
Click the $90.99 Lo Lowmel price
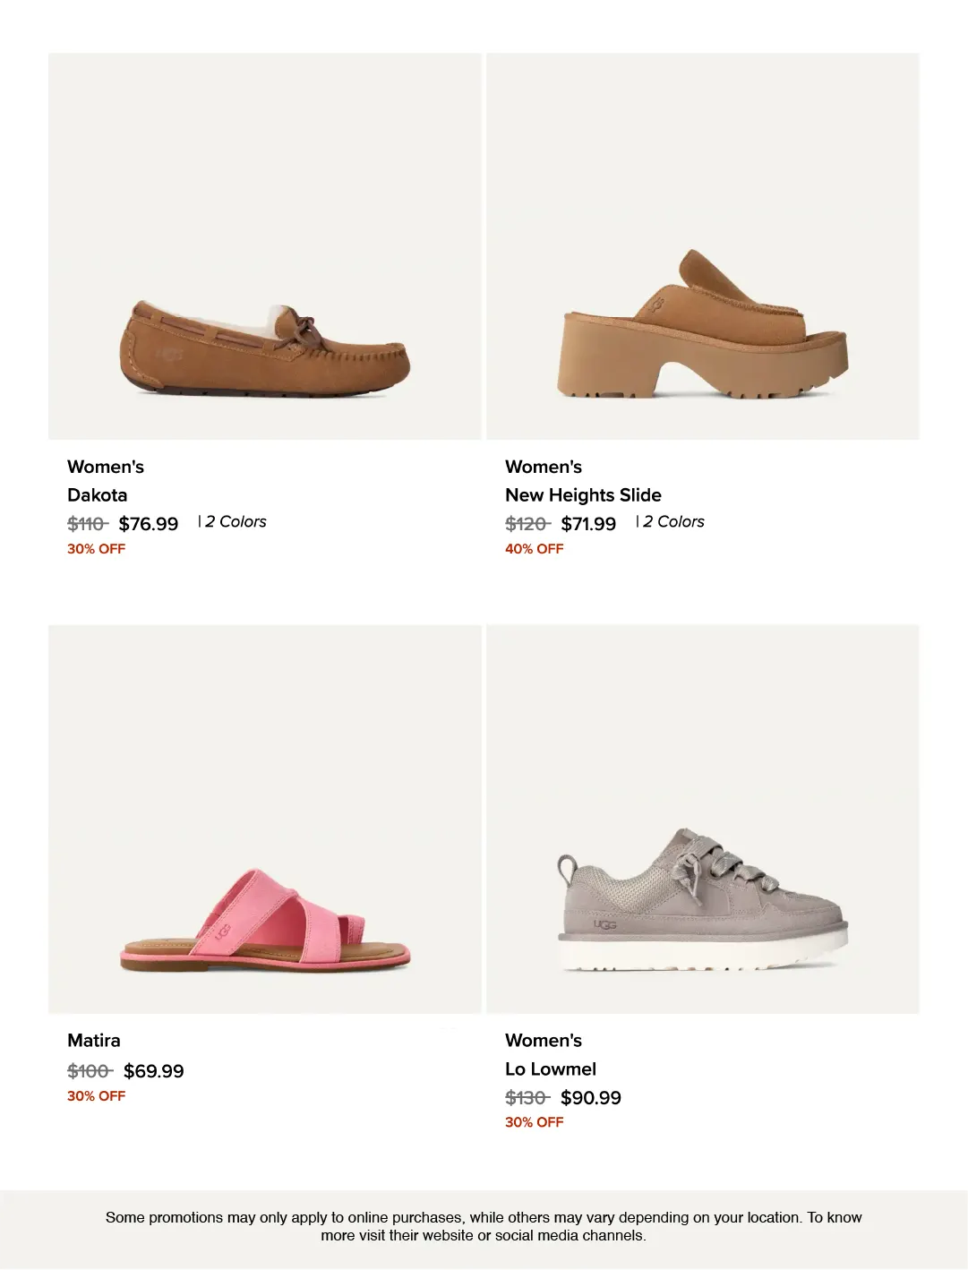[x=591, y=1098]
